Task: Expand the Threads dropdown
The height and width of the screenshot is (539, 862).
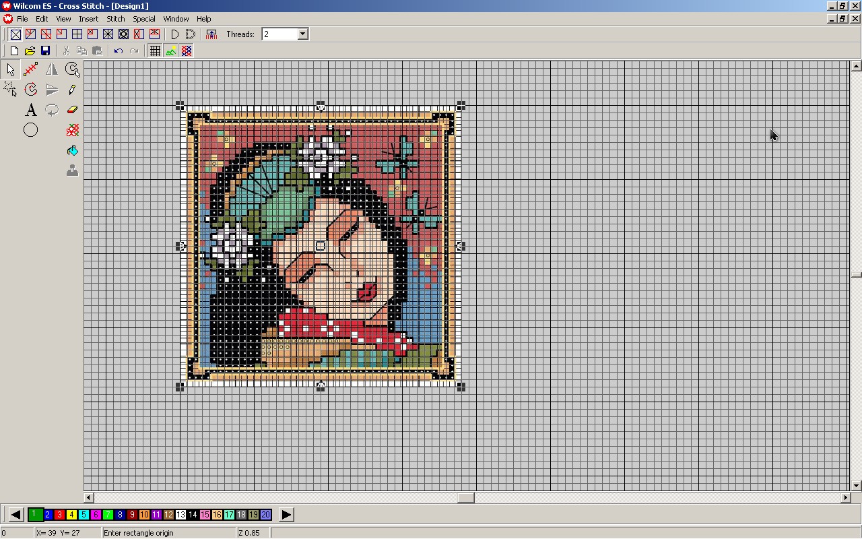Action: click(302, 34)
